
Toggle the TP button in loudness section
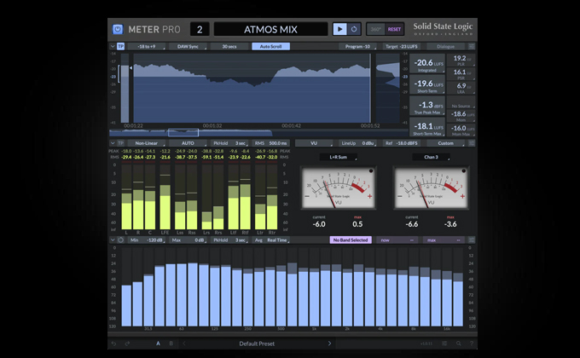120,46
